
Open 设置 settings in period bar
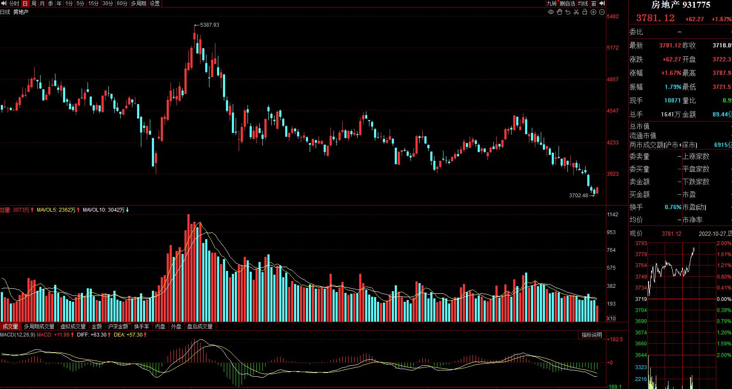tap(155, 3)
